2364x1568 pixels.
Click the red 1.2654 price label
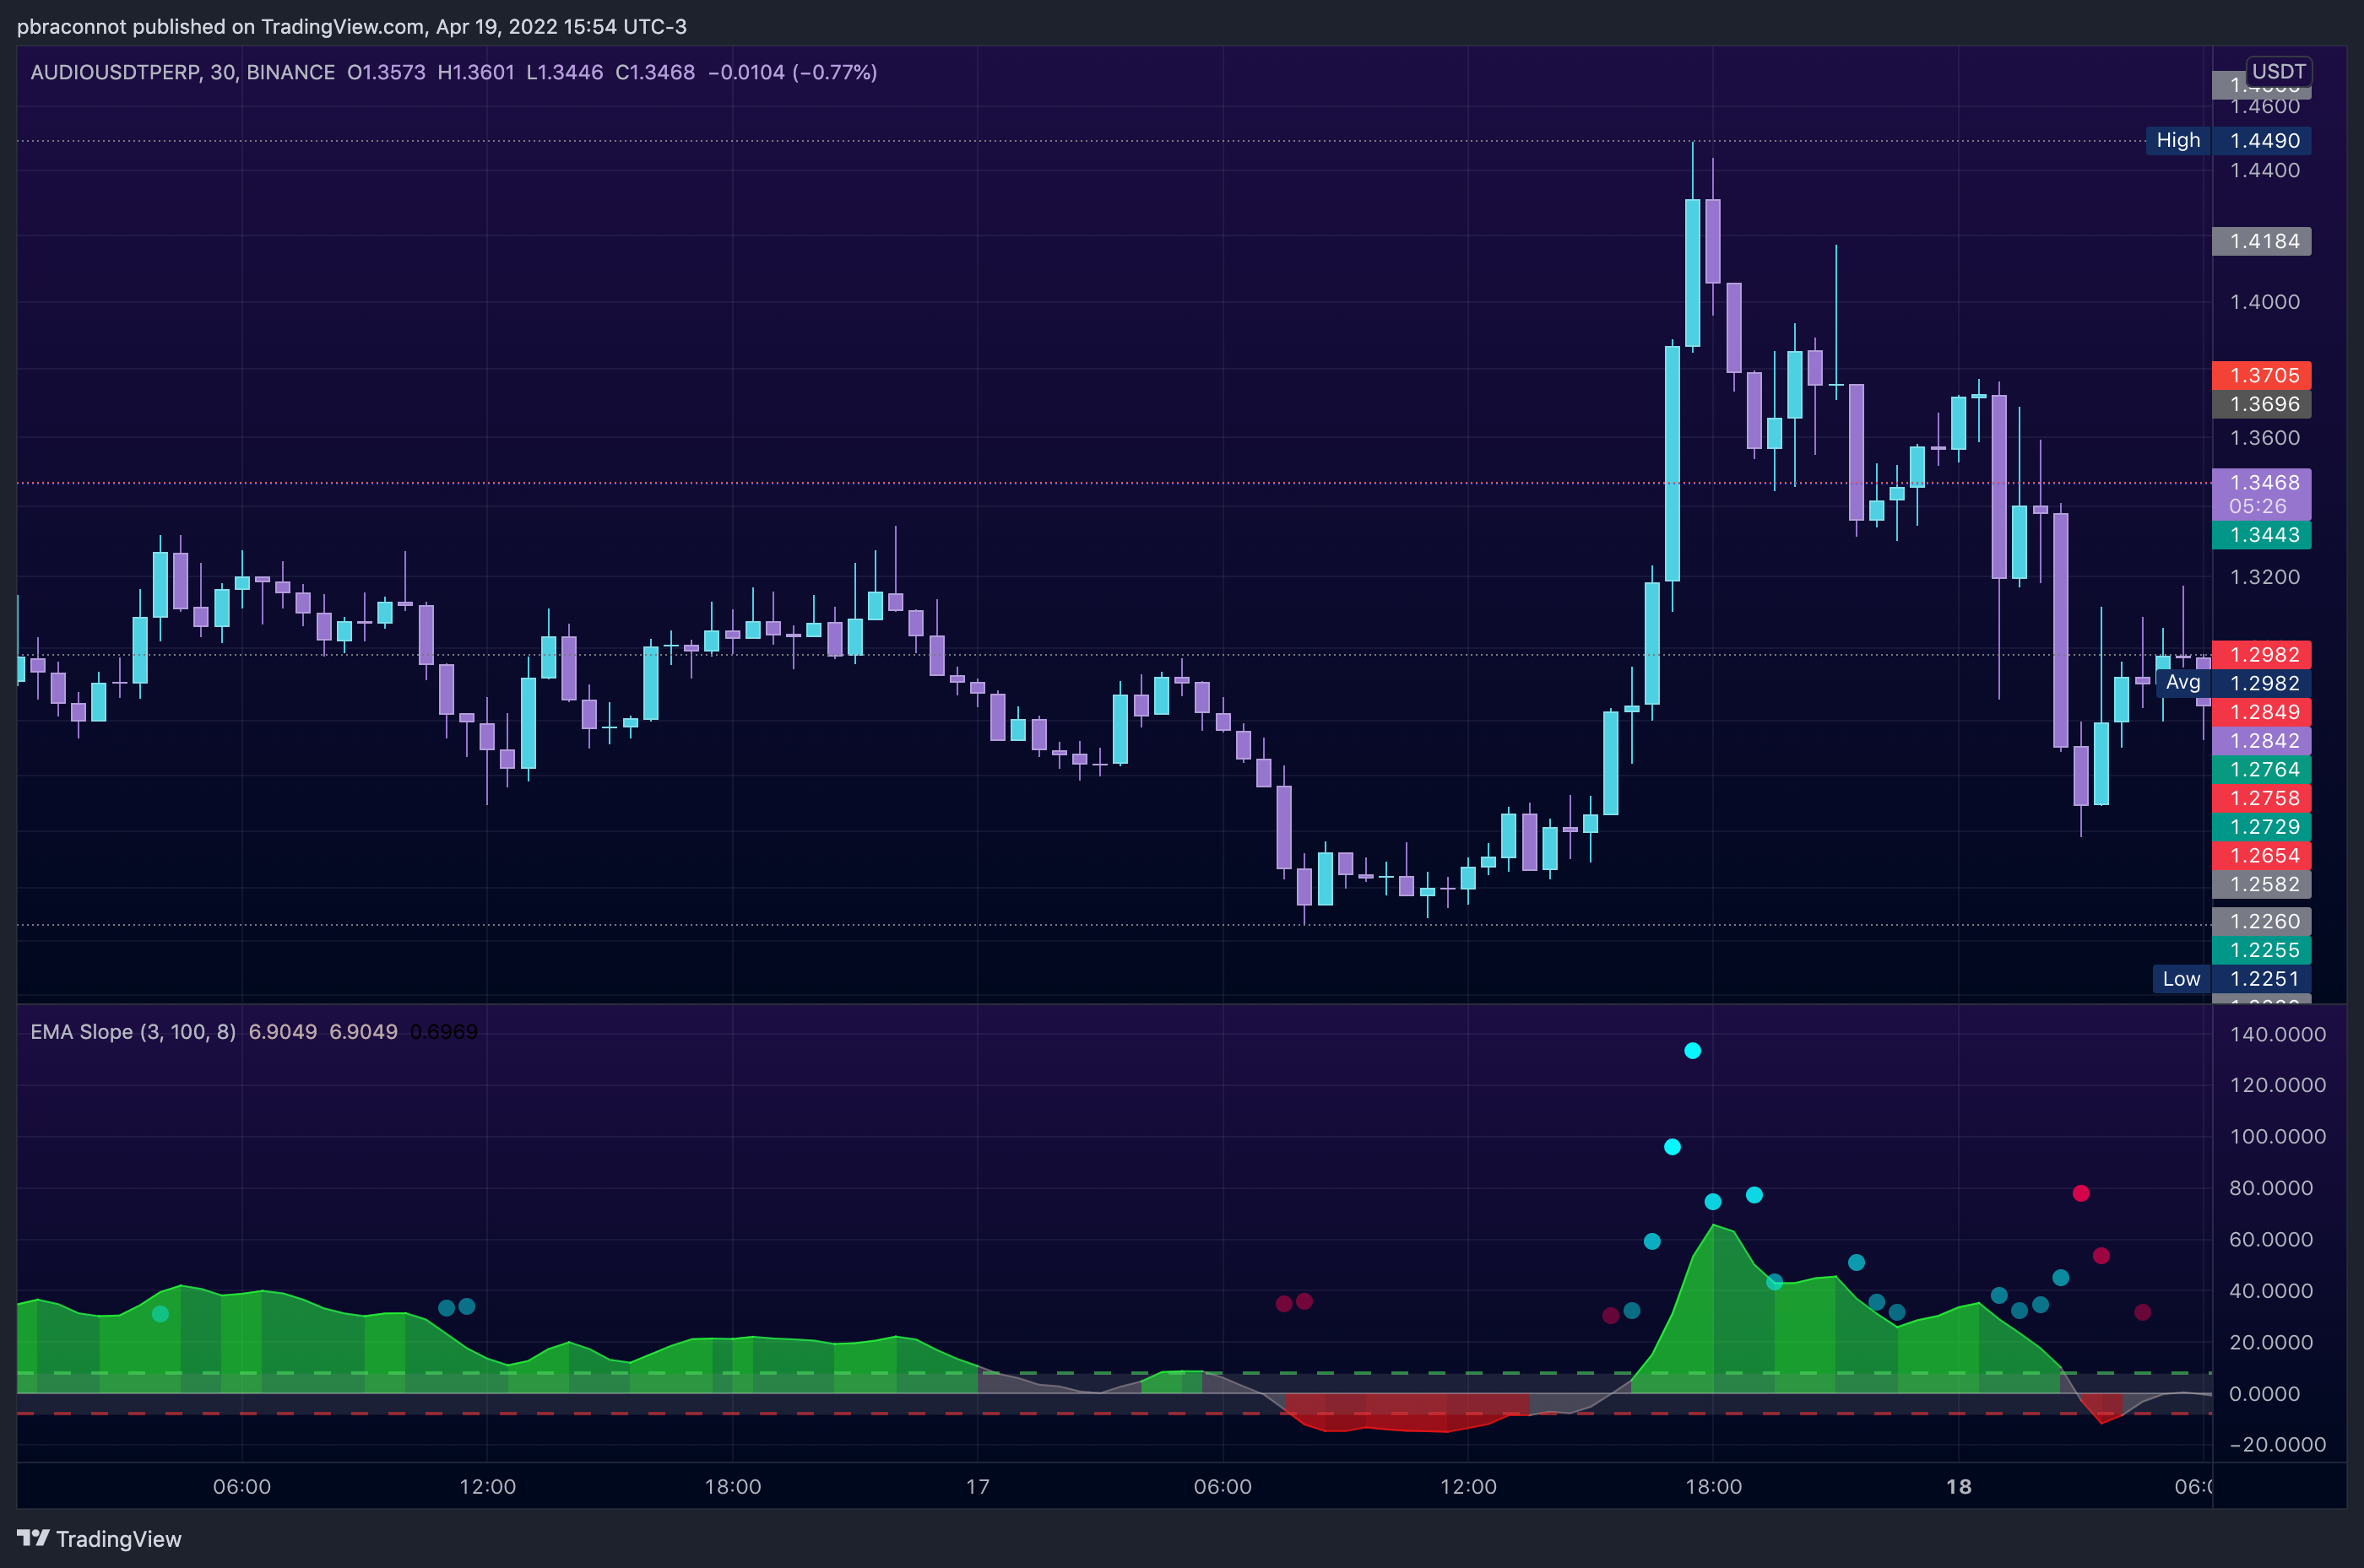coord(2262,856)
